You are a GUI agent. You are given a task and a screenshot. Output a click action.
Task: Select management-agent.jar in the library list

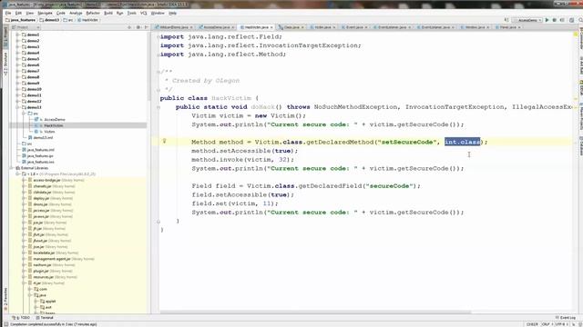point(52,259)
